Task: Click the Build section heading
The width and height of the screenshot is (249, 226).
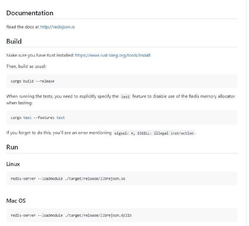Action: (x=14, y=41)
